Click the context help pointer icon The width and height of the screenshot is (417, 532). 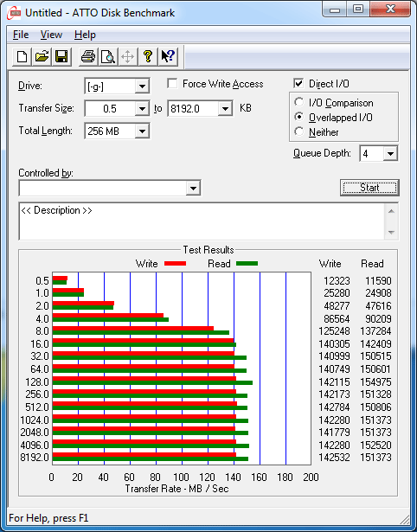[x=168, y=56]
